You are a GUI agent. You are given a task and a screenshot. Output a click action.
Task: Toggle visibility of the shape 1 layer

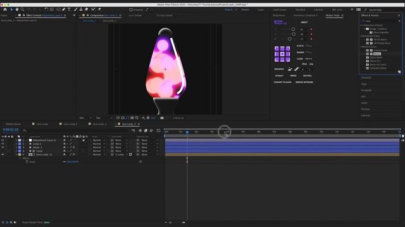tap(3, 148)
